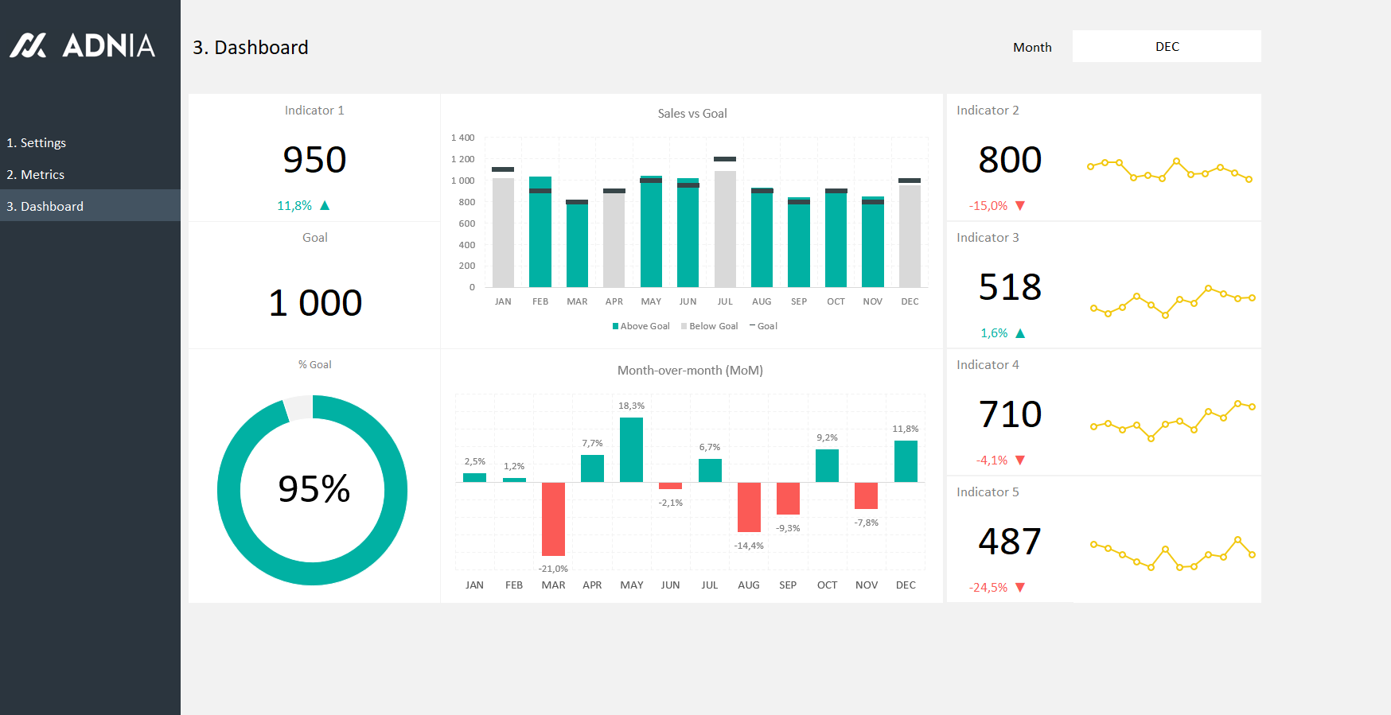This screenshot has height=715, width=1391.
Task: Click the green up arrow under Indicator 1
Action: (x=325, y=205)
